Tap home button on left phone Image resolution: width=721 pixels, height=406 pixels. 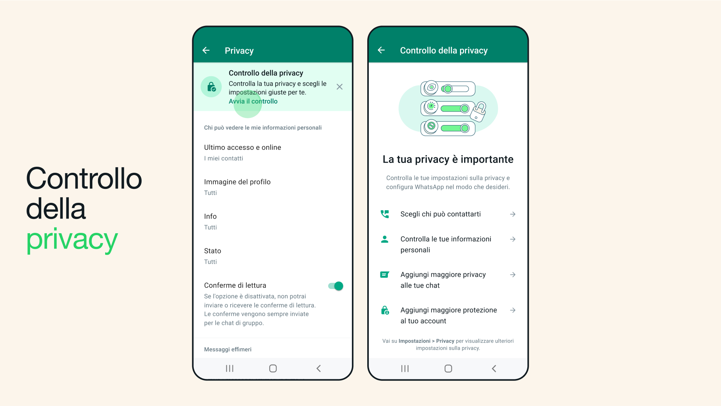[272, 368]
